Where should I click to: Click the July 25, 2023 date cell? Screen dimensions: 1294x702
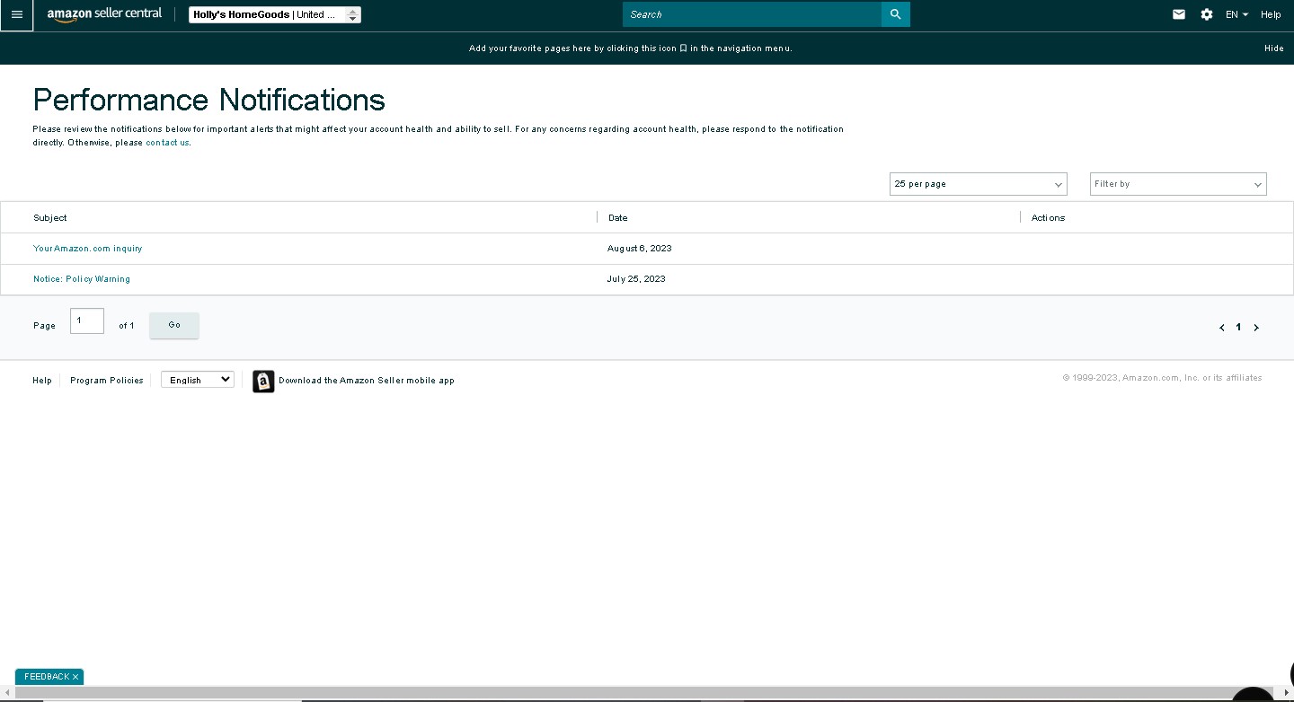636,279
